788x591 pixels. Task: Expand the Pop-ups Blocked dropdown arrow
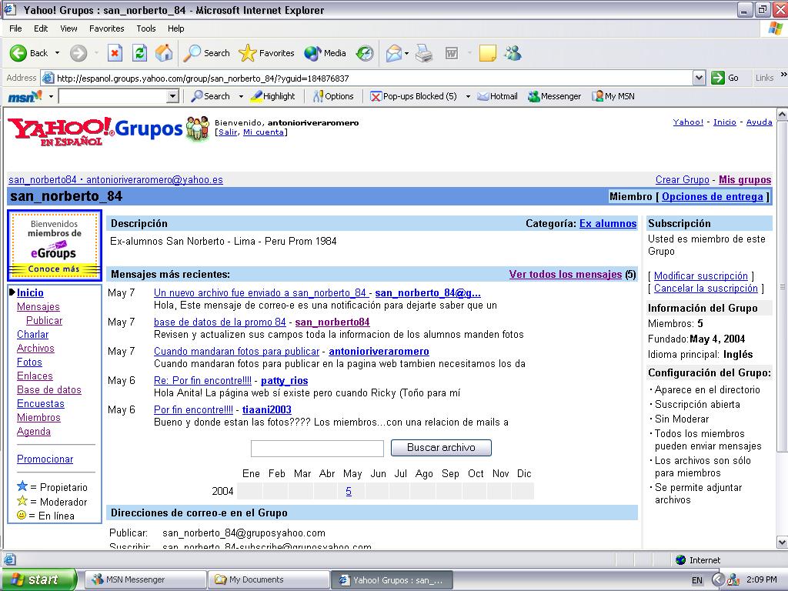click(x=468, y=96)
